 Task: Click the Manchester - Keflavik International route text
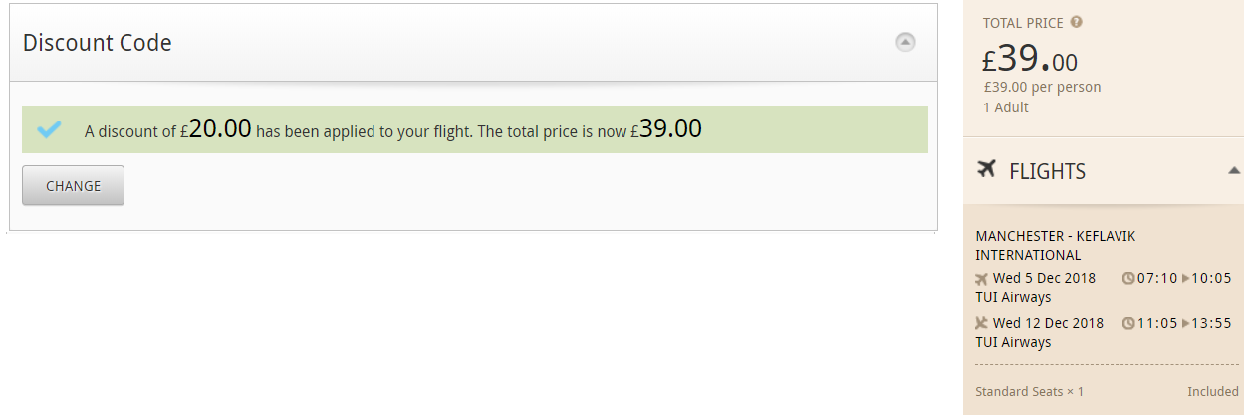pos(1056,245)
